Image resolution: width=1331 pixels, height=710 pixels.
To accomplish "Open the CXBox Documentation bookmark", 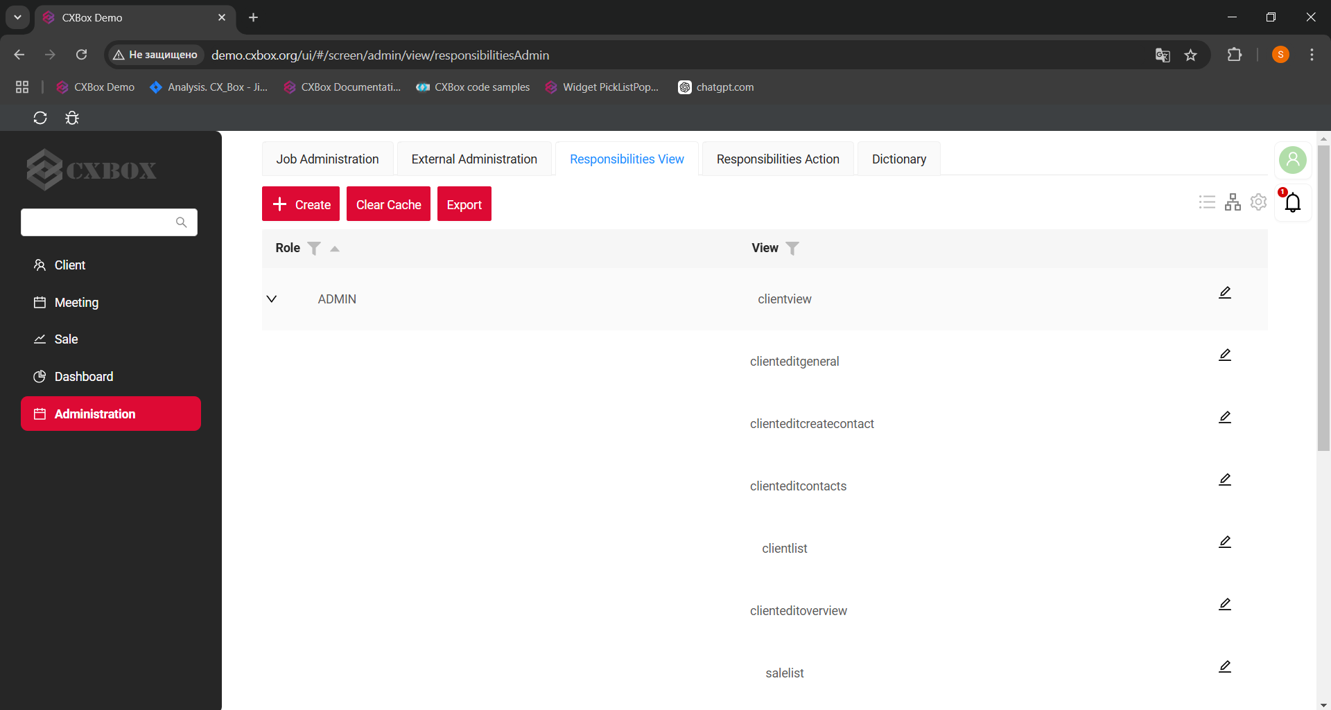I will [x=342, y=87].
